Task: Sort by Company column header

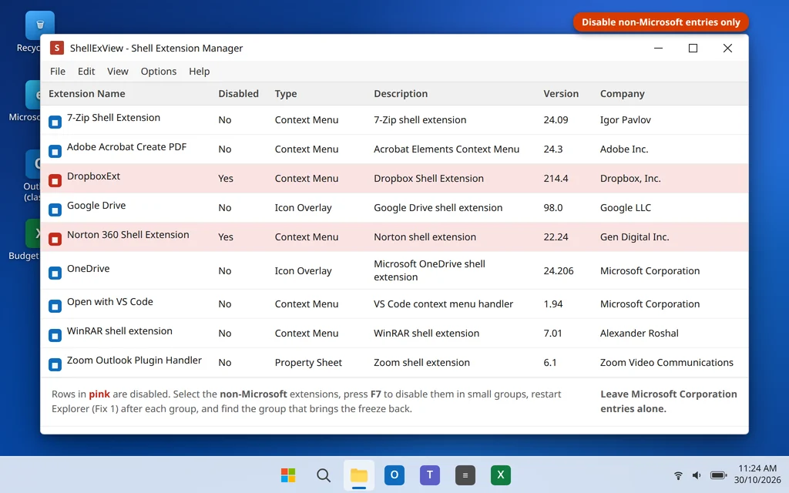Action: pyautogui.click(x=622, y=93)
